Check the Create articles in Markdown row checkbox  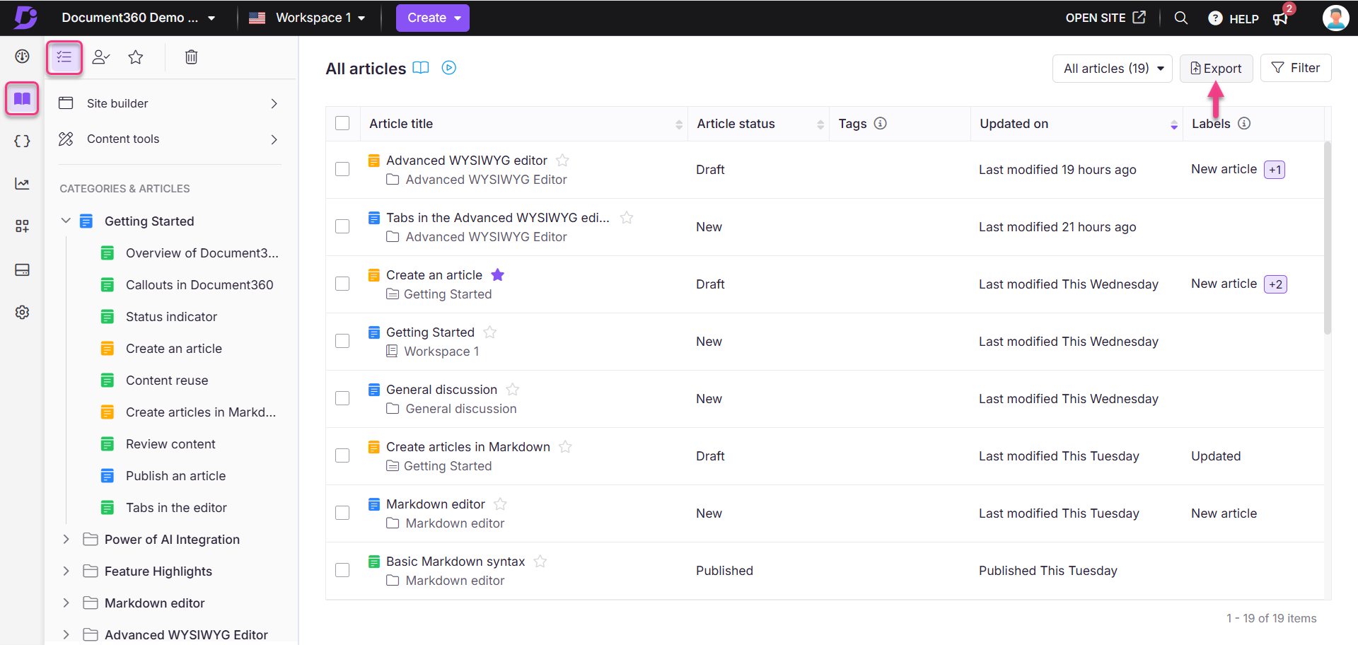[342, 455]
